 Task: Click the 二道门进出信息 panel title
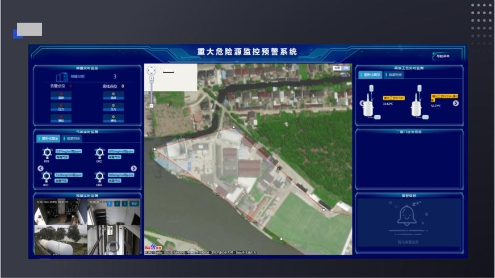point(409,132)
